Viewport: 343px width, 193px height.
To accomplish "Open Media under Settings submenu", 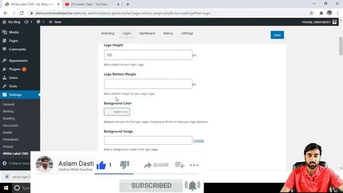I will (8, 132).
